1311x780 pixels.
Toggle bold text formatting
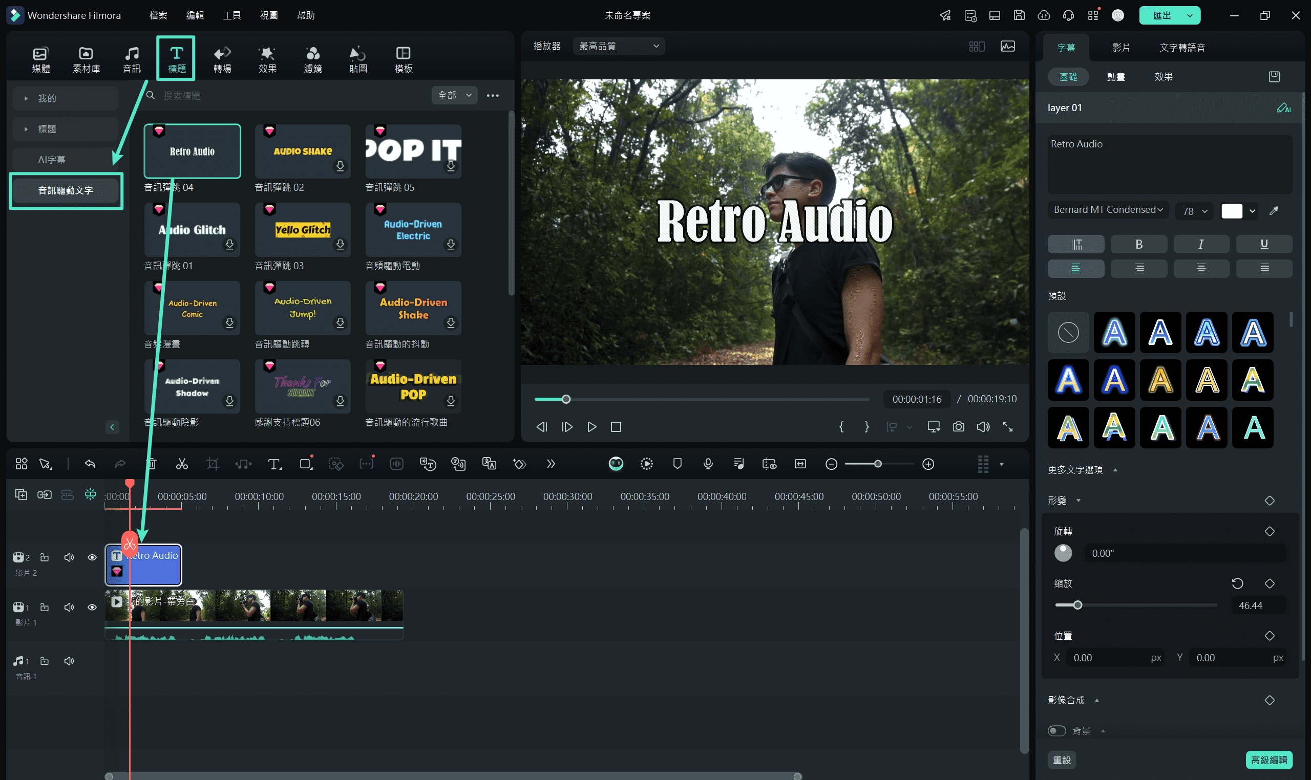(1138, 244)
